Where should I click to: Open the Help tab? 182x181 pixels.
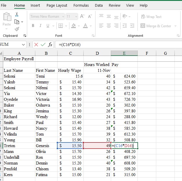click(x=144, y=5)
